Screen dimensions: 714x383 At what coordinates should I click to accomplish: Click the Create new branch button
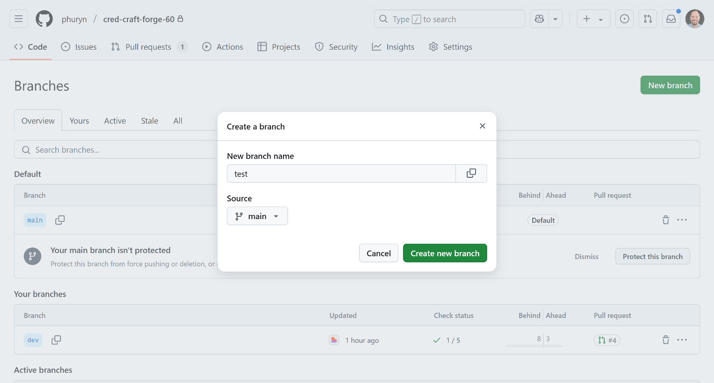[x=445, y=253]
